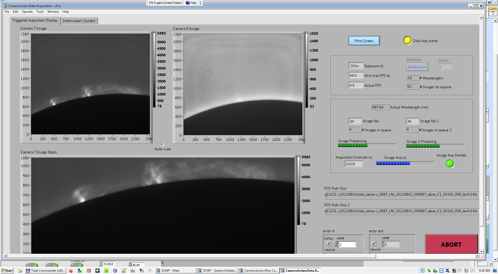Click the FITS Path Out browse icon
This screenshot has height=274, width=498.
(325, 195)
